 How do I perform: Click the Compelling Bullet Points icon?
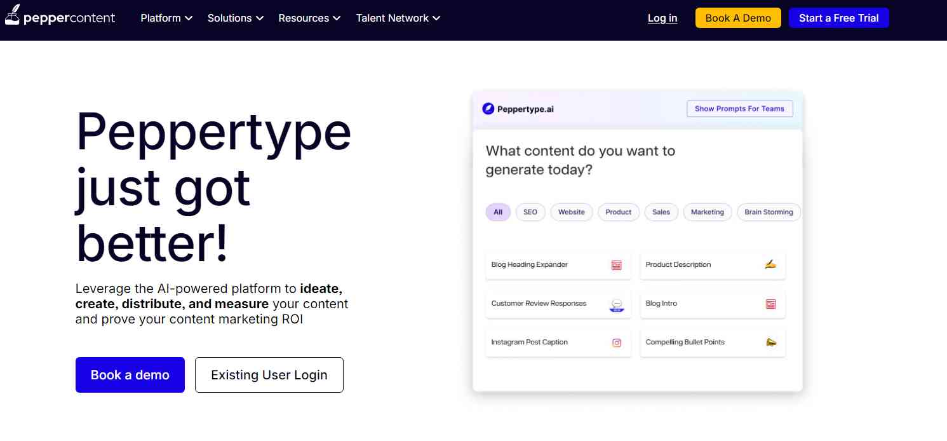point(770,342)
